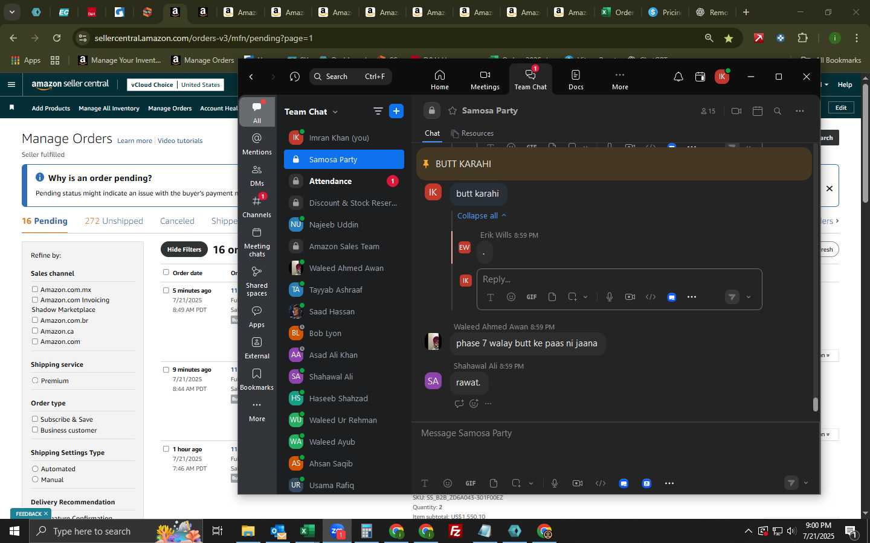
Task: Open the Learn more link
Action: [135, 141]
